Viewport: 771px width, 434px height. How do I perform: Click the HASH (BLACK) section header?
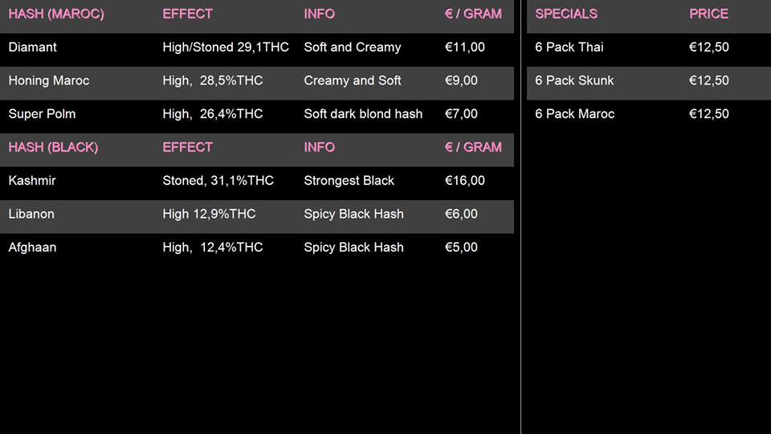(53, 147)
